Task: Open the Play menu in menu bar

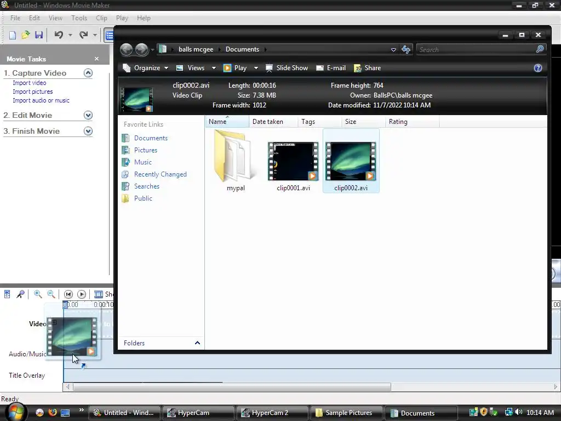Action: pos(122,18)
